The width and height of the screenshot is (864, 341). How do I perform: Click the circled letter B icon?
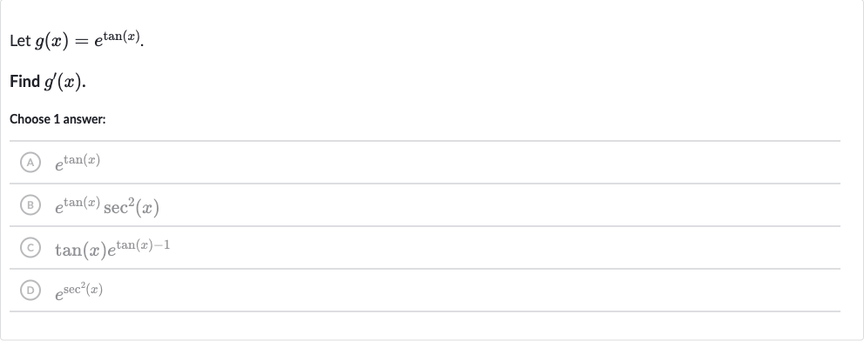click(30, 205)
